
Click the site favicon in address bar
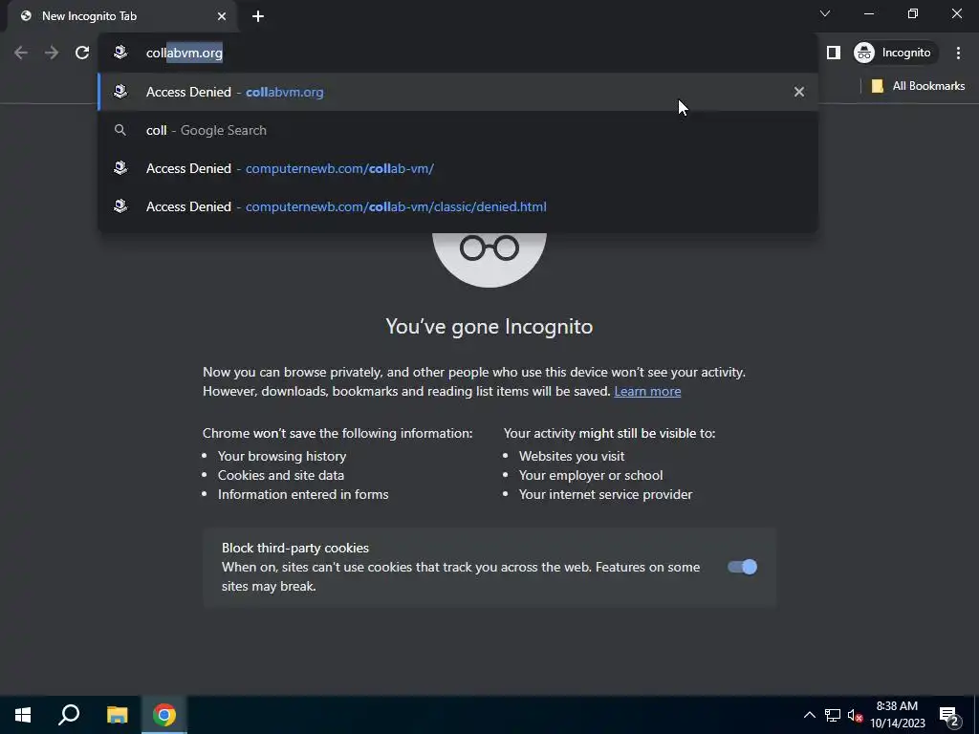click(120, 53)
